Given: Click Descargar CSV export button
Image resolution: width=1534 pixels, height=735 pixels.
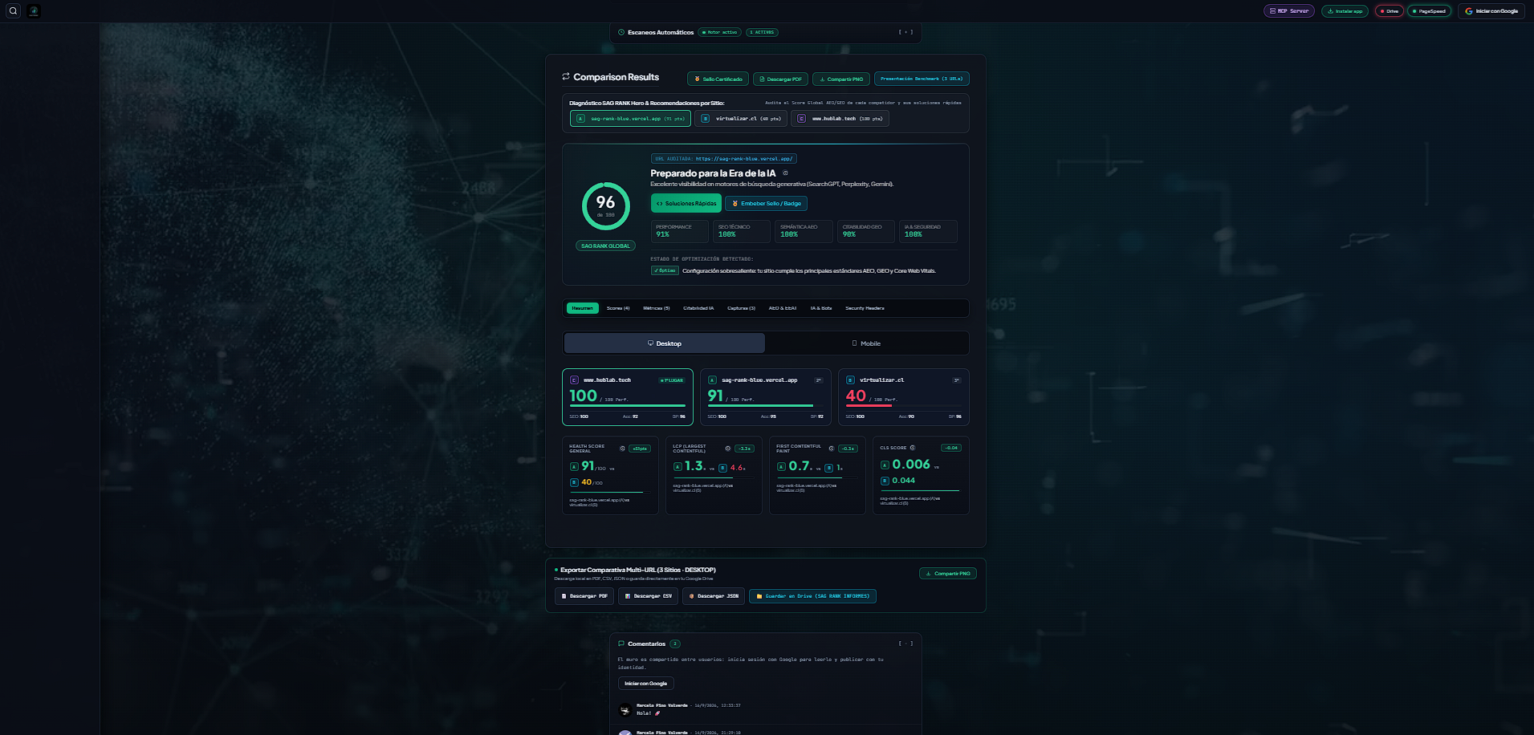Looking at the screenshot, I should click(648, 596).
